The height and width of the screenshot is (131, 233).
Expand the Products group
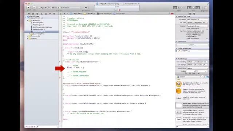point(28,38)
